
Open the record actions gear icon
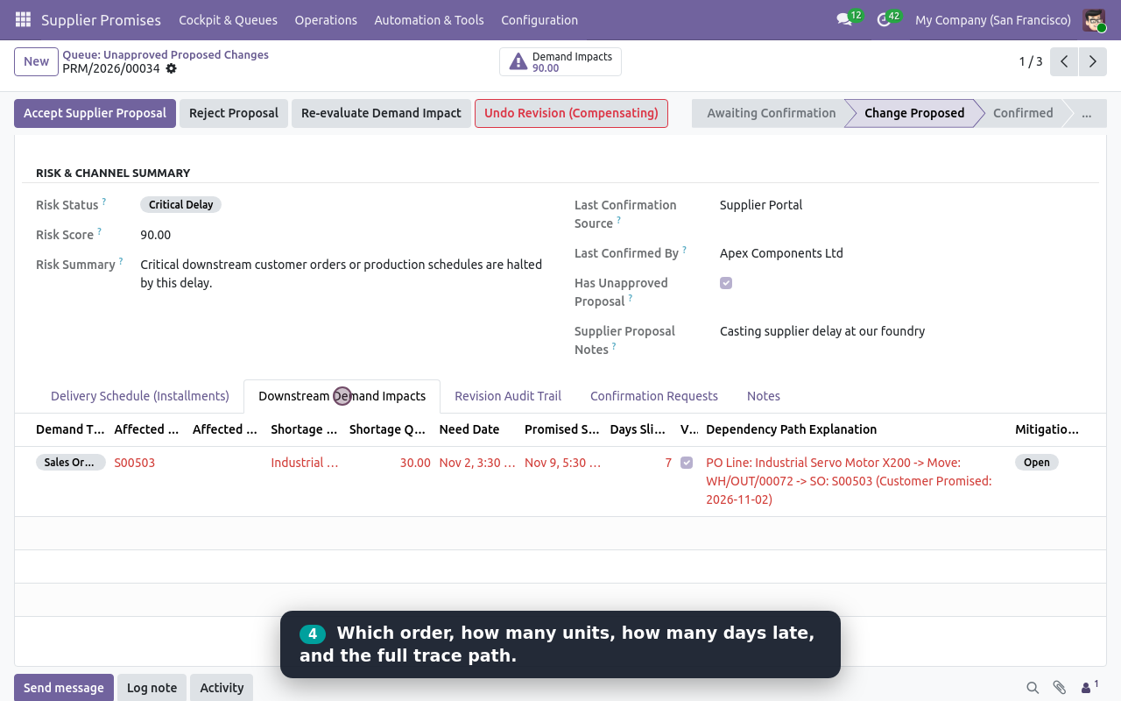coord(172,68)
